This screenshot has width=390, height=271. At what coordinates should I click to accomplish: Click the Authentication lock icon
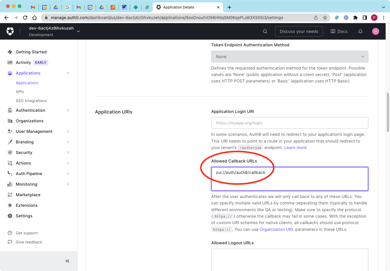[x=10, y=110]
